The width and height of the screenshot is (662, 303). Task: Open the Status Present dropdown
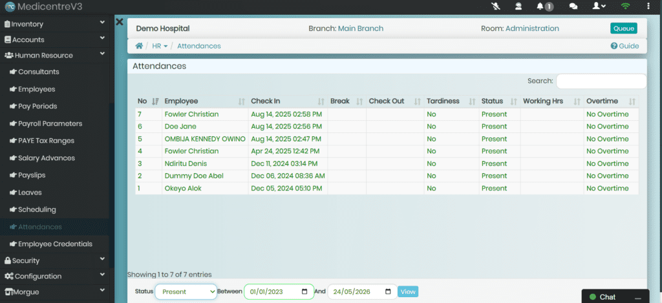click(x=186, y=291)
